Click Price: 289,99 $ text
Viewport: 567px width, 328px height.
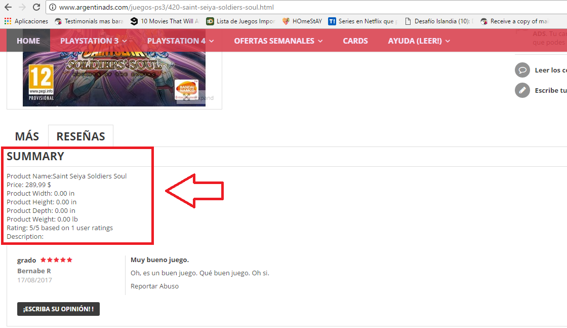(28, 185)
